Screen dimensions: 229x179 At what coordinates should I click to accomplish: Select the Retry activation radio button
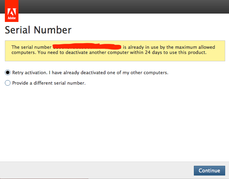[x=8, y=73]
